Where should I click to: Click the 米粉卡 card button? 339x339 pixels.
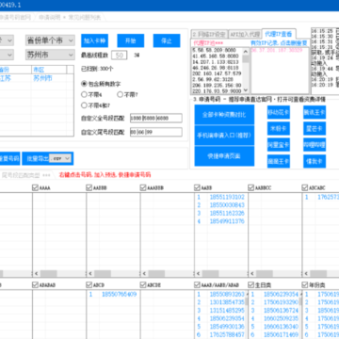(279, 129)
